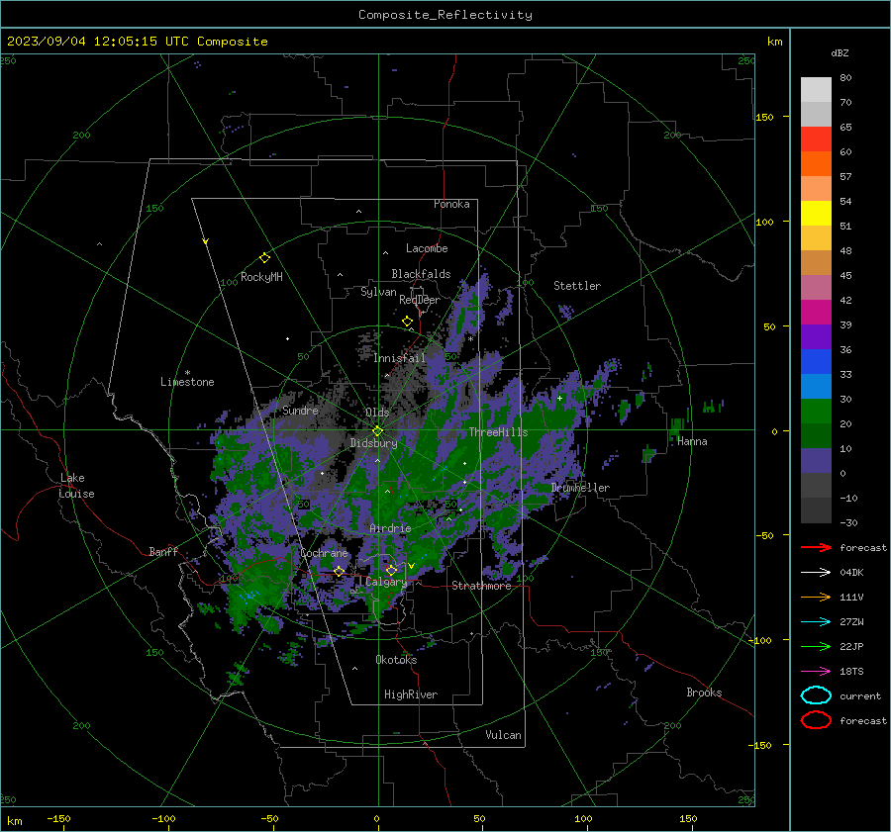Click the Strathmore label
The height and width of the screenshot is (832, 891).
tap(481, 586)
